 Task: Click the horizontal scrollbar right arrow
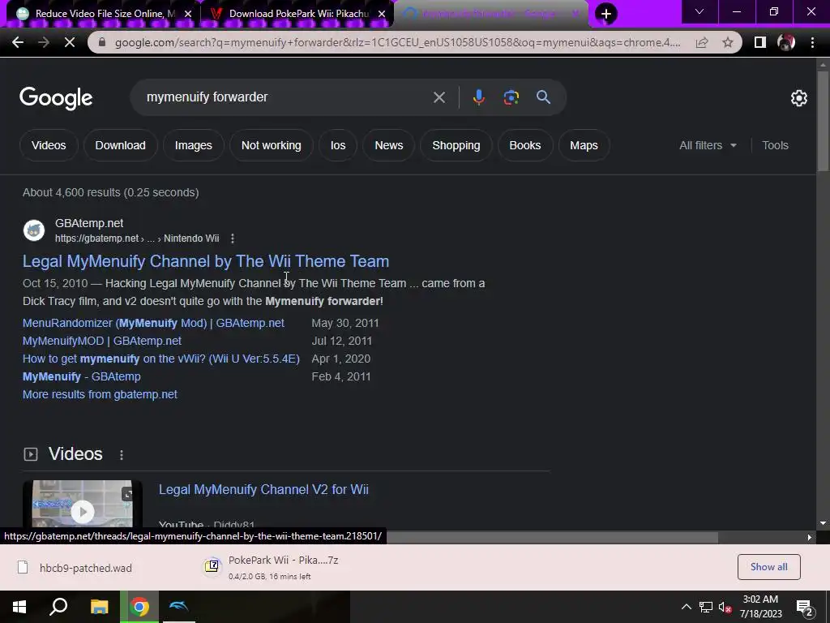pos(810,537)
